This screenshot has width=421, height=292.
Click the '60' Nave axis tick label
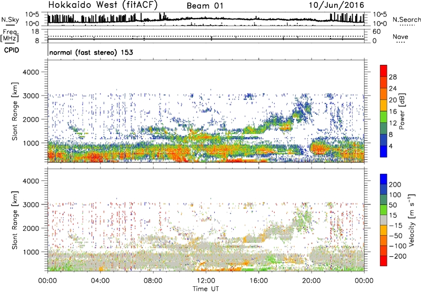click(376, 32)
